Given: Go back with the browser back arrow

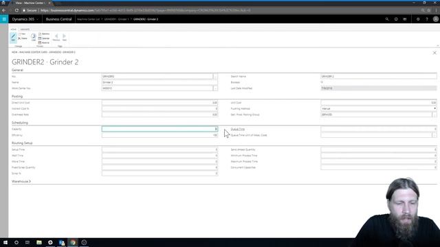Looking at the screenshot, I should click(x=4, y=10).
